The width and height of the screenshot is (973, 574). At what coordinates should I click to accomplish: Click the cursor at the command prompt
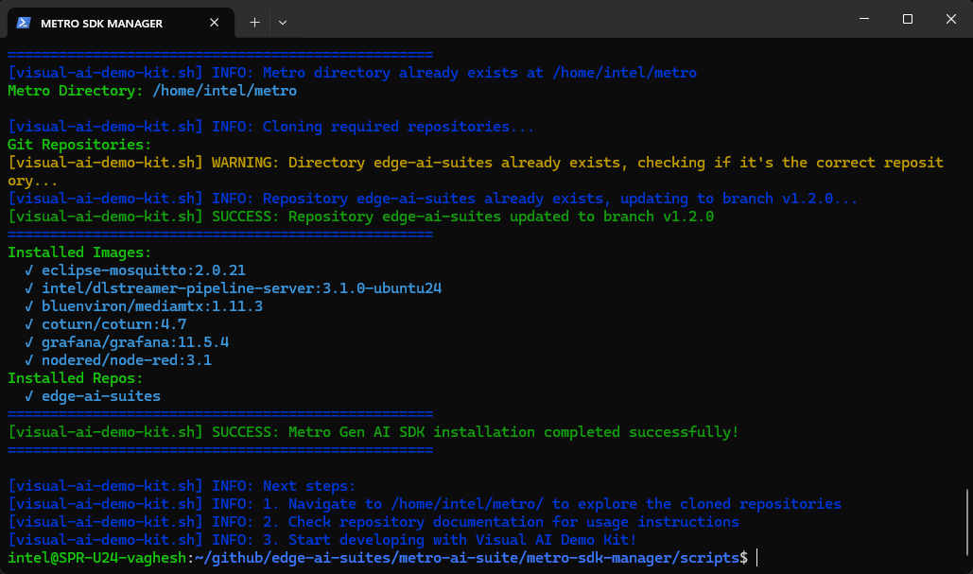756,558
